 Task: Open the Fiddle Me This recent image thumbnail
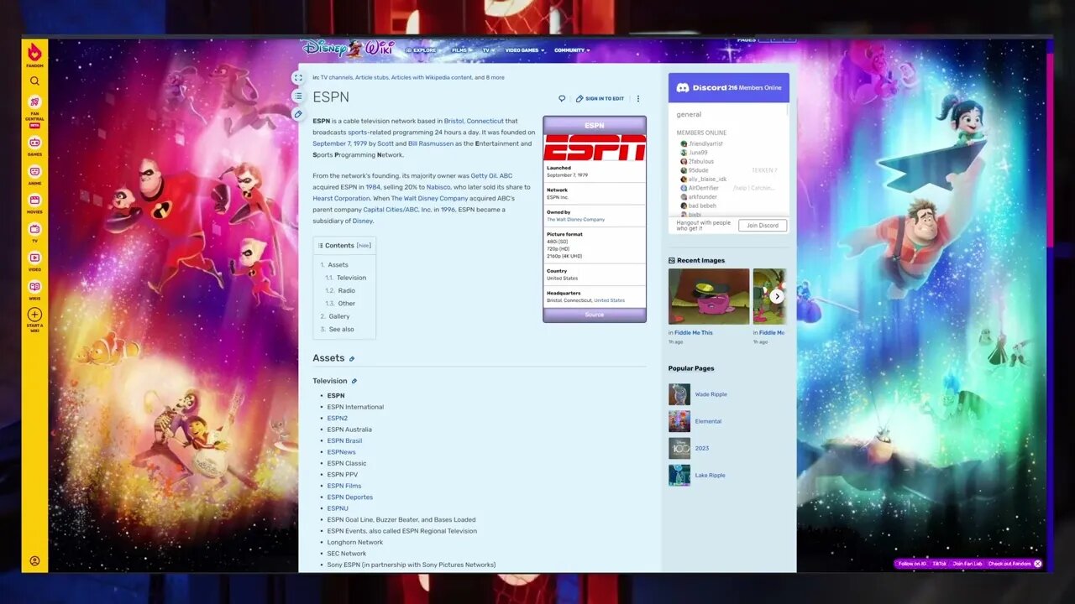point(709,296)
